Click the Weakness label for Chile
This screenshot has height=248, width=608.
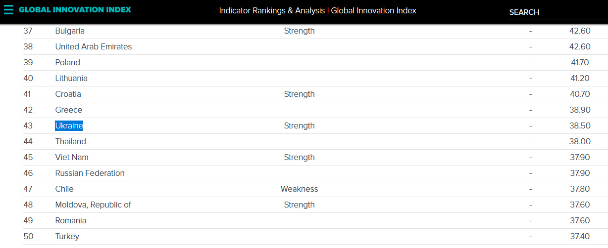(299, 189)
